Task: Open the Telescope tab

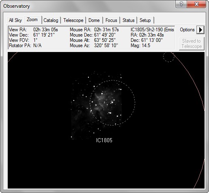Action: [x=73, y=20]
